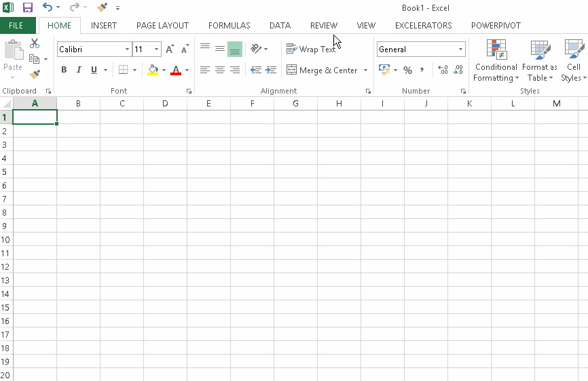588x381 pixels.
Task: Toggle Middle Align
Action: (x=220, y=49)
